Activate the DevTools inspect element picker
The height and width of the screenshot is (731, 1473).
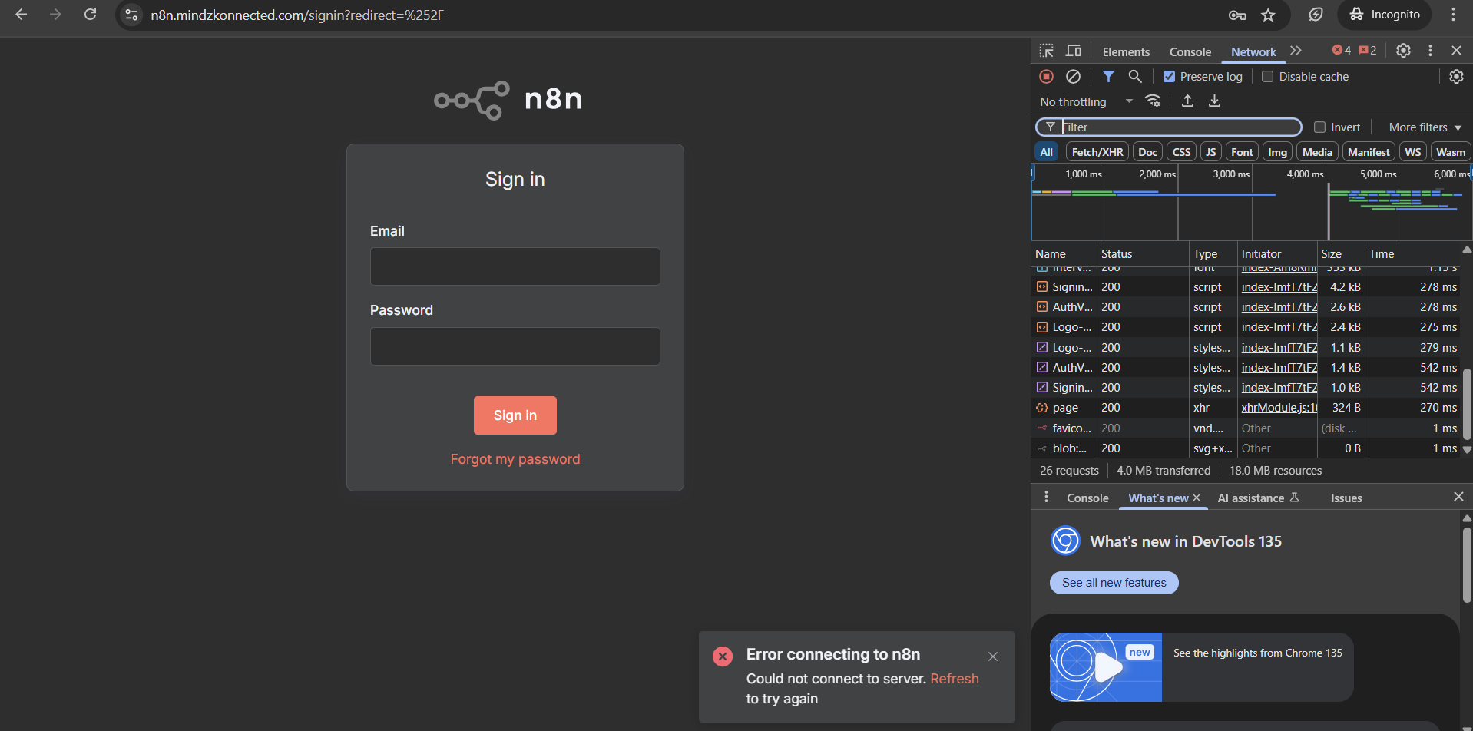coord(1047,51)
